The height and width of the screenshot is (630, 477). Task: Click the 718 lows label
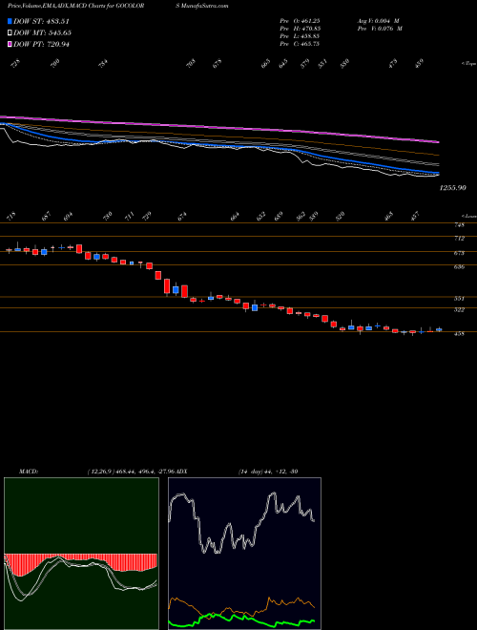click(x=11, y=216)
